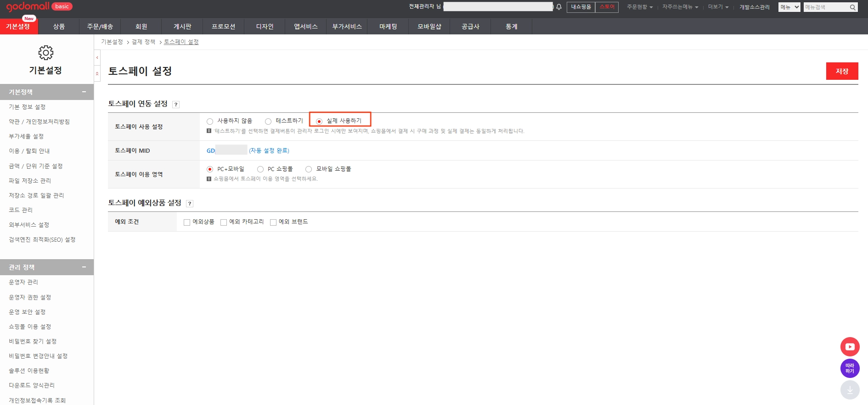Collapse the left sidebar arrow
The width and height of the screenshot is (868, 405).
tap(97, 57)
